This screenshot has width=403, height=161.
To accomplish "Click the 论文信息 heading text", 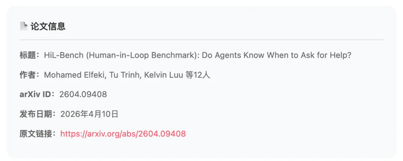I will (48, 26).
